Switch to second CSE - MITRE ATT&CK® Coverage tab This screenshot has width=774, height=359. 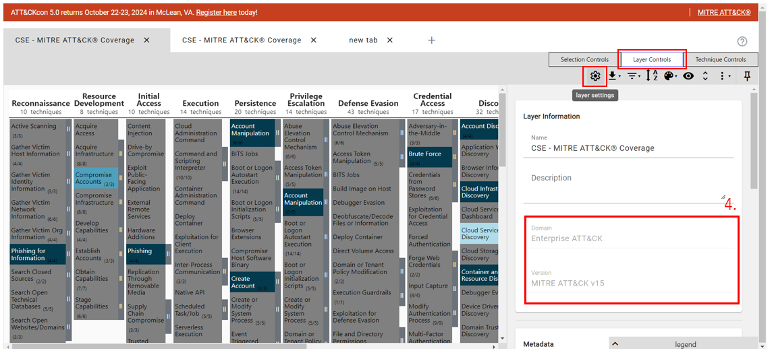[x=242, y=40]
